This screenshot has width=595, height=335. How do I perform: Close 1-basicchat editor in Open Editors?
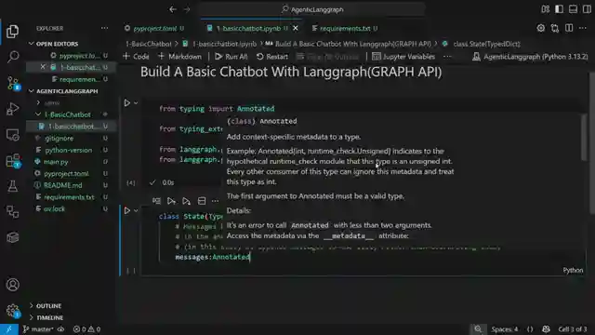[43, 67]
